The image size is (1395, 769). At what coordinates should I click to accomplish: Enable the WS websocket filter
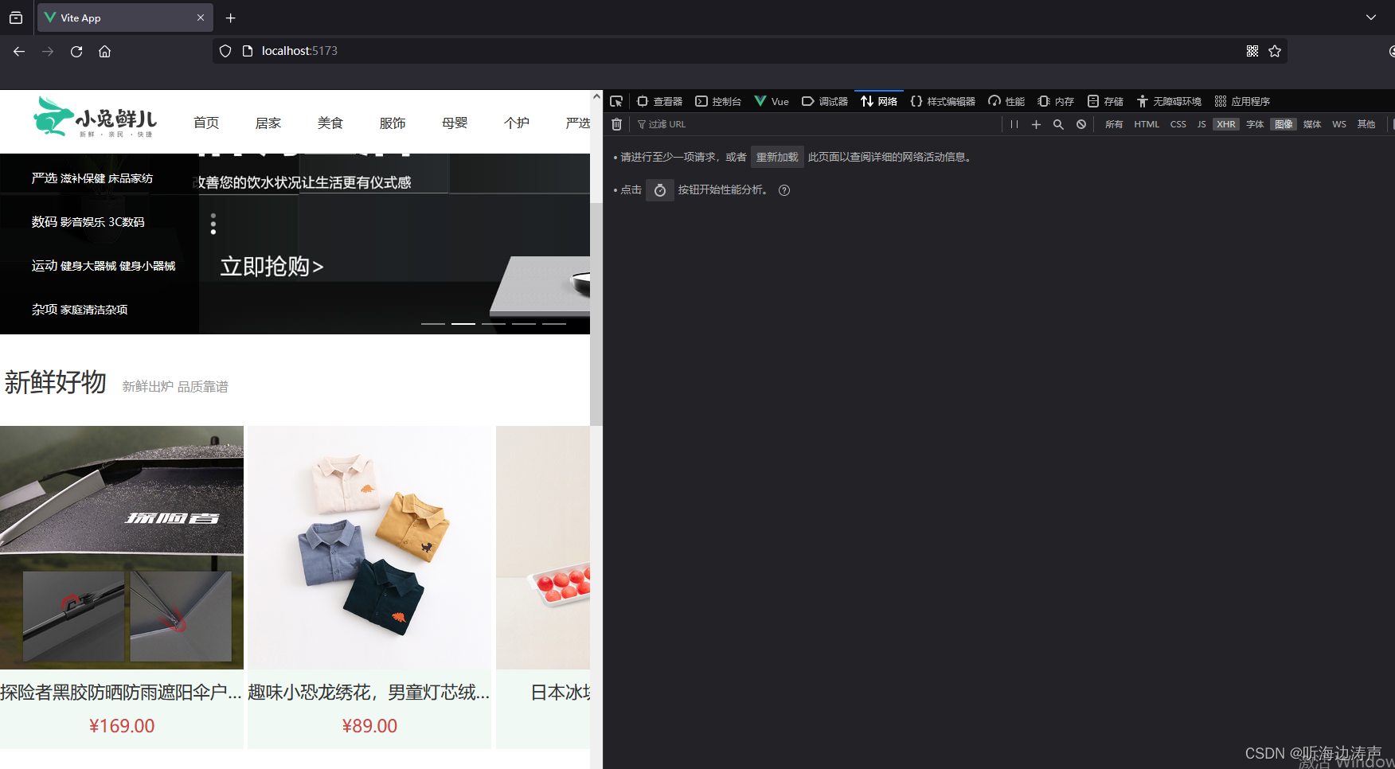click(1338, 124)
